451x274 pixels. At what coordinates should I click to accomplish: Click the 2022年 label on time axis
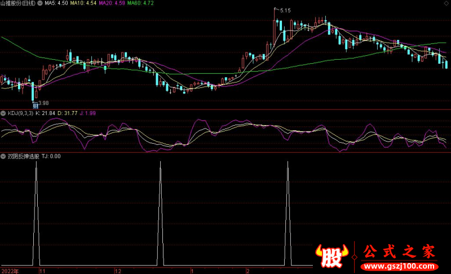tap(10, 271)
